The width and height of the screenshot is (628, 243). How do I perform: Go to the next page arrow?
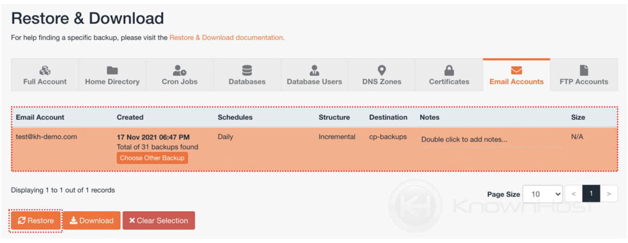609,194
